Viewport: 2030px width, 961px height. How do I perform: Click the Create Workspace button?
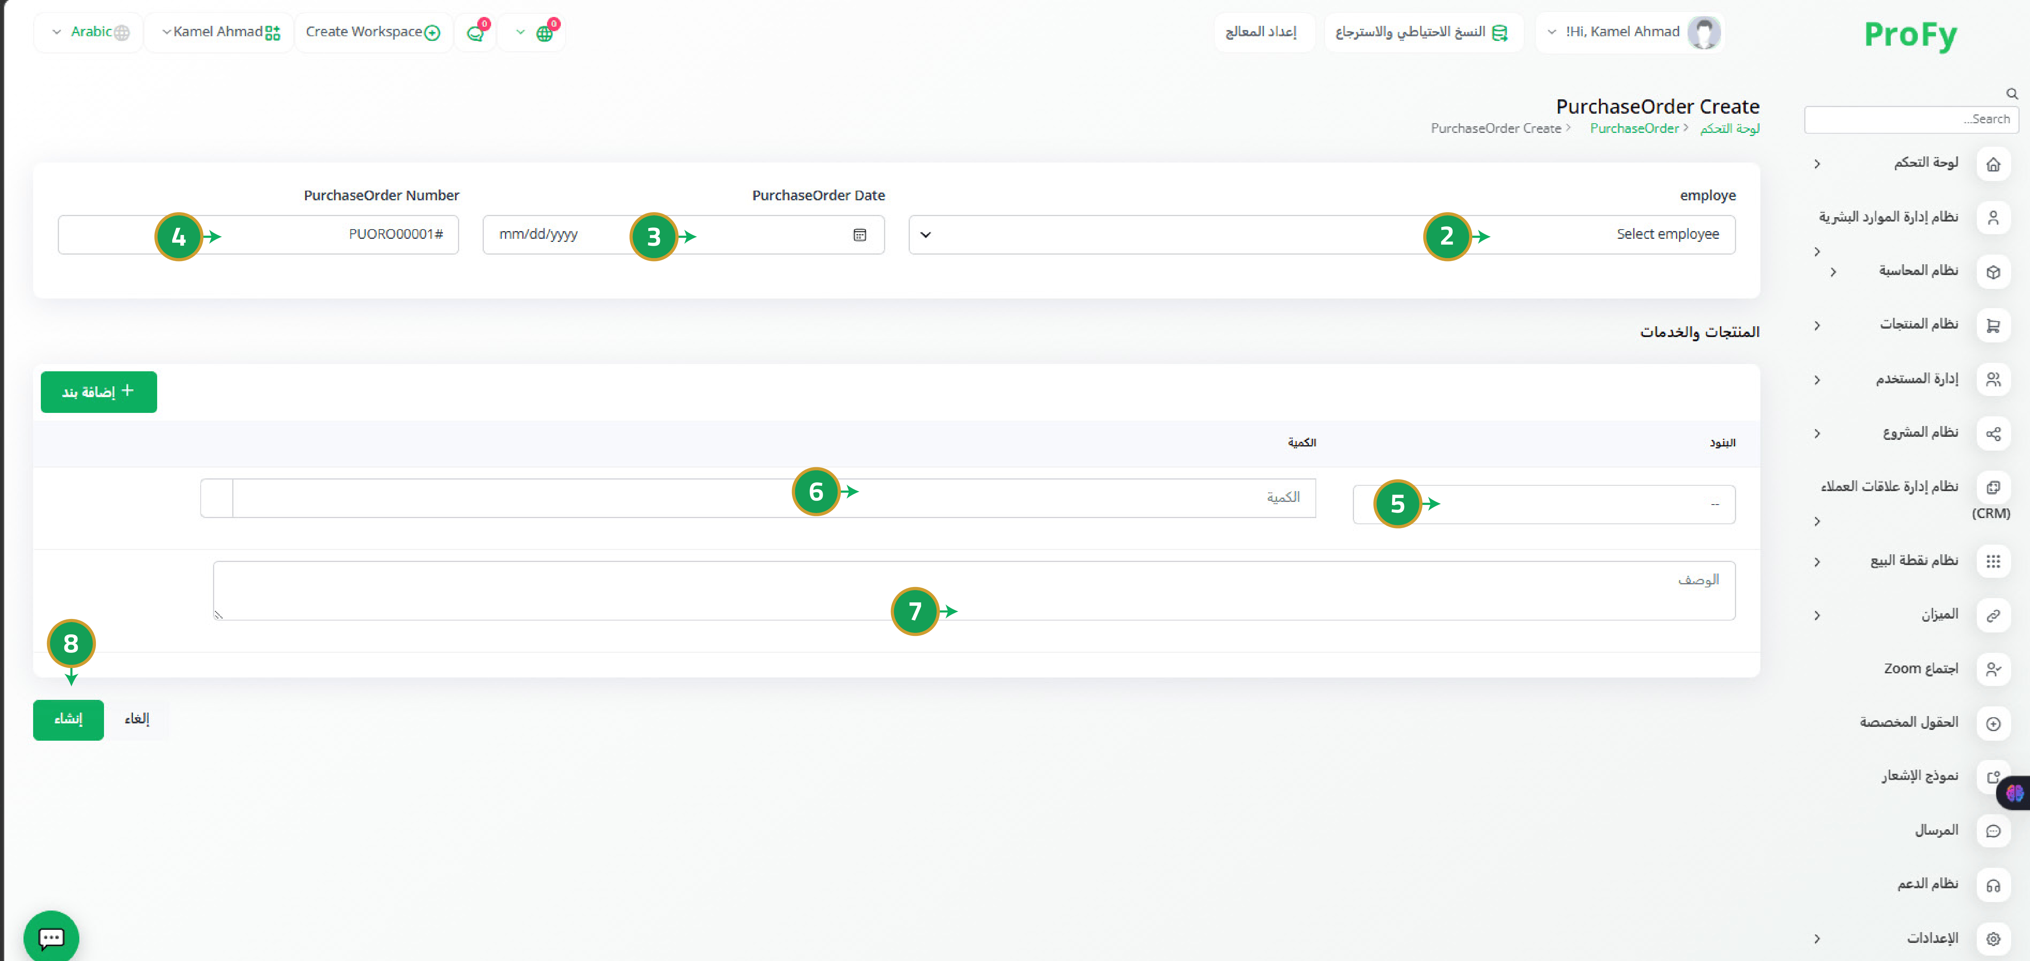click(373, 32)
